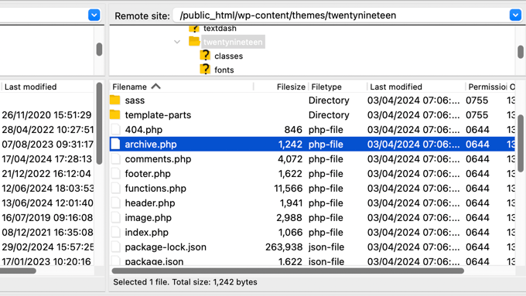The width and height of the screenshot is (526, 296).
Task: Click json-file type of package-lock.json
Action: [326, 247]
